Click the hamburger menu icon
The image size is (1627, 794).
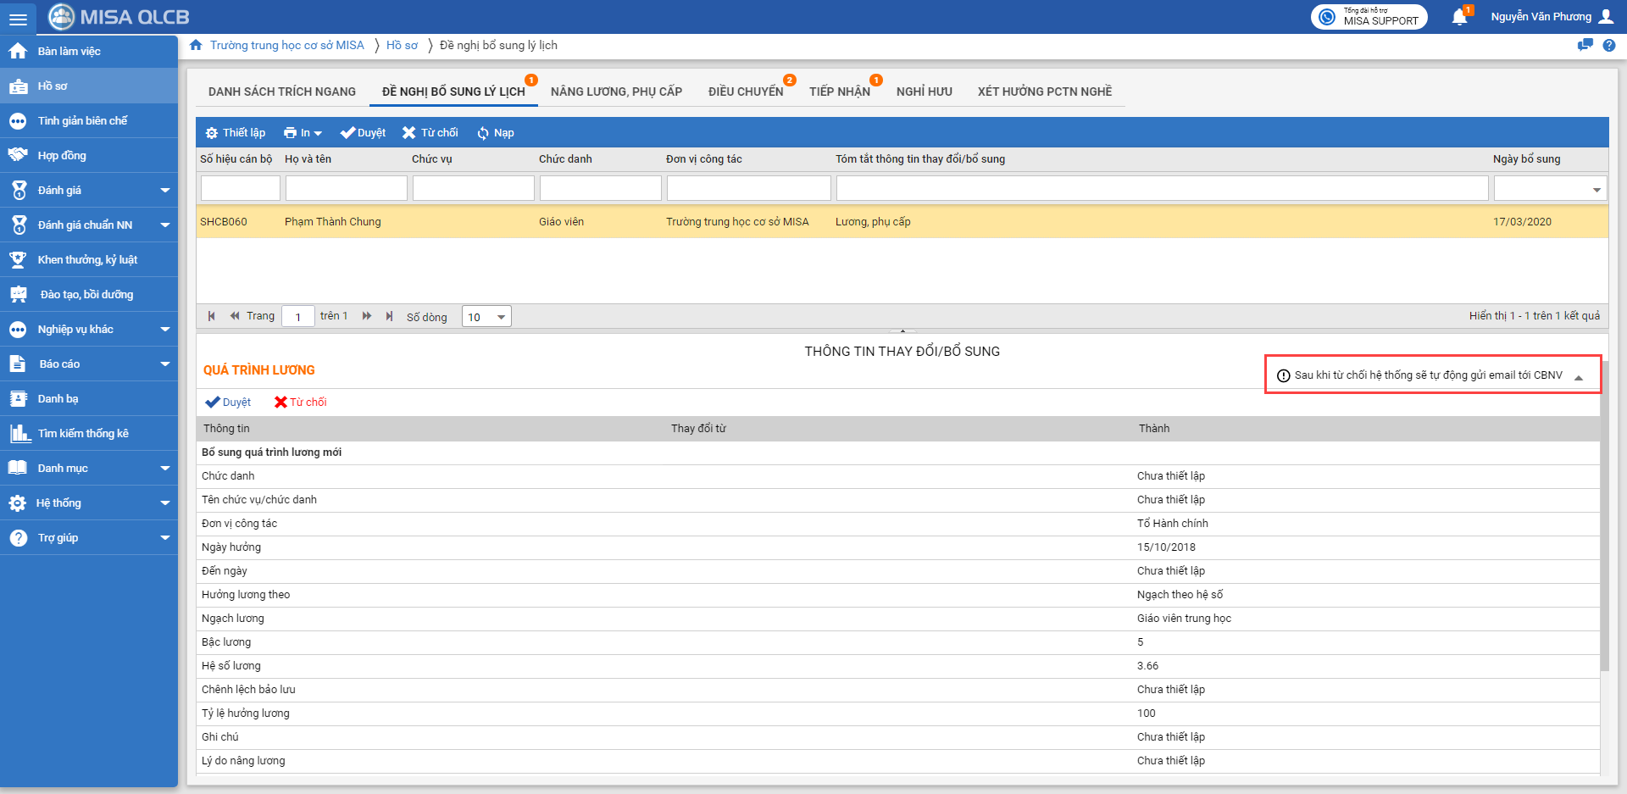click(x=18, y=18)
